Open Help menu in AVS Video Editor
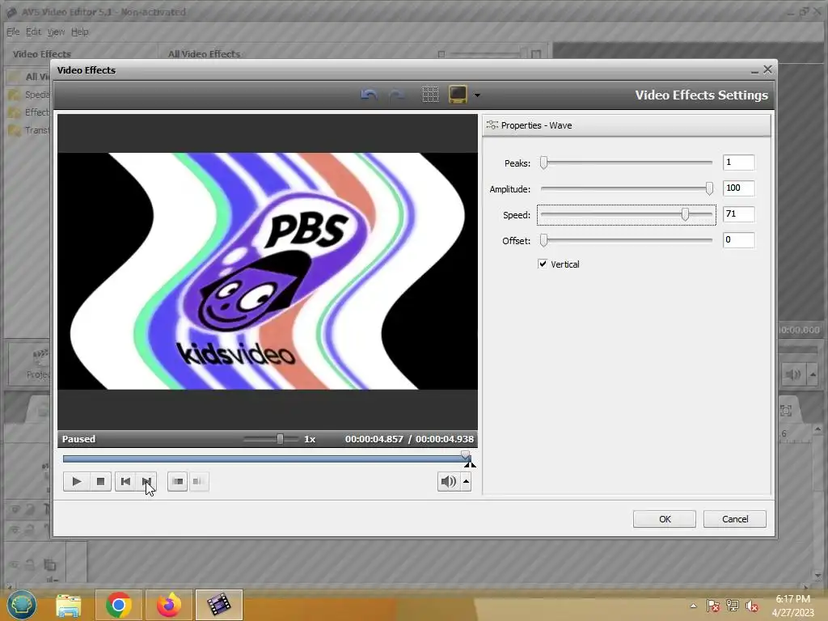 pos(80,32)
